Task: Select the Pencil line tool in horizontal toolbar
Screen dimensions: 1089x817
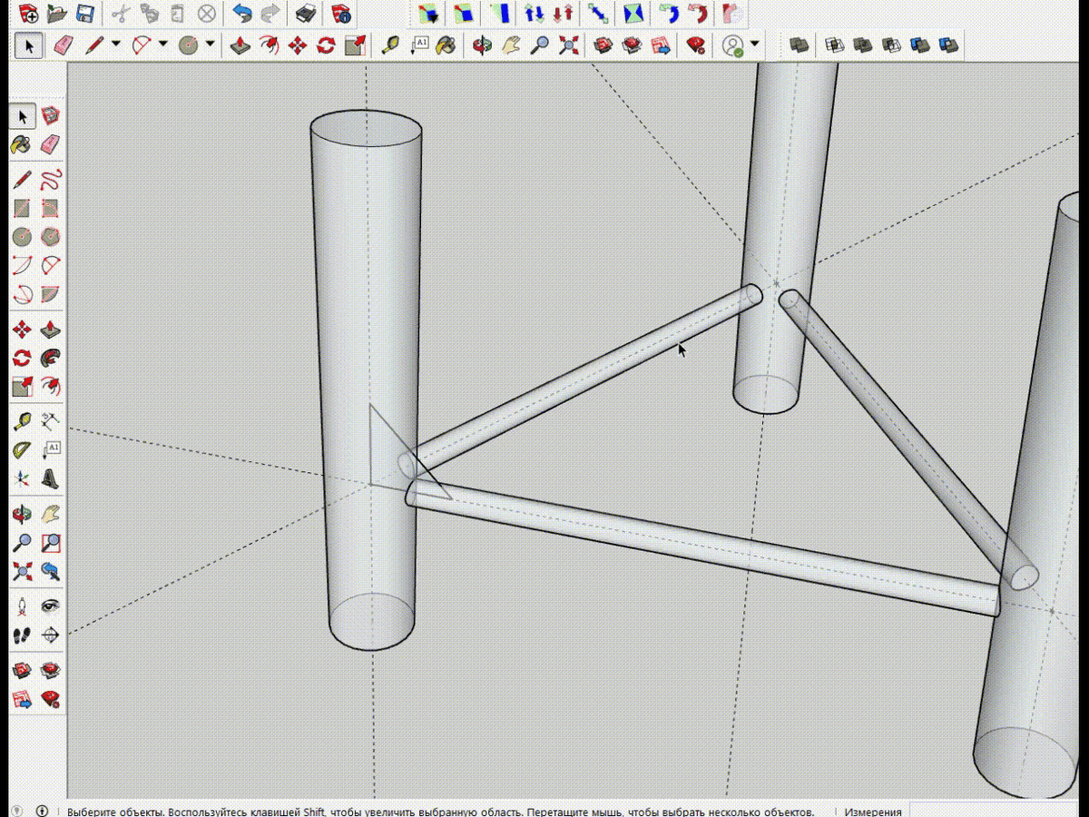Action: pyautogui.click(x=94, y=44)
